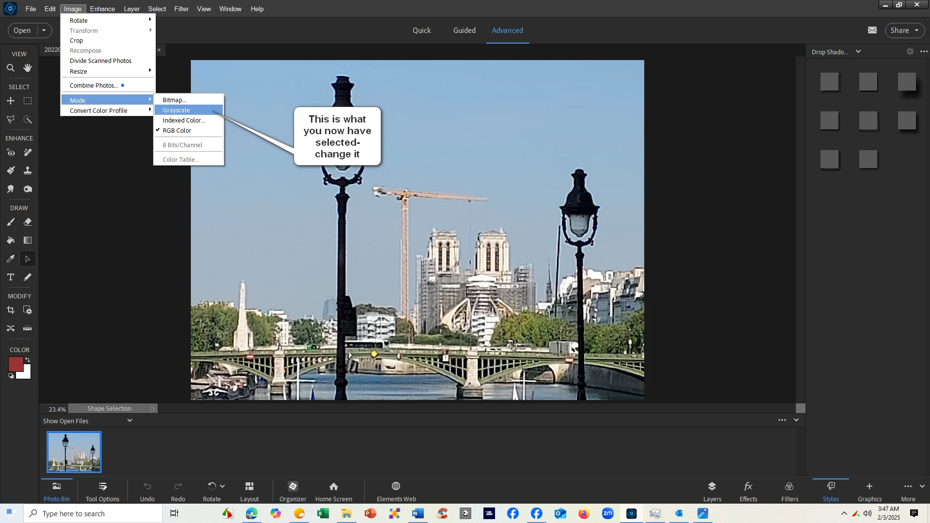This screenshot has height=523, width=930.
Task: Open the Show Open Files dropdown
Action: (x=129, y=421)
